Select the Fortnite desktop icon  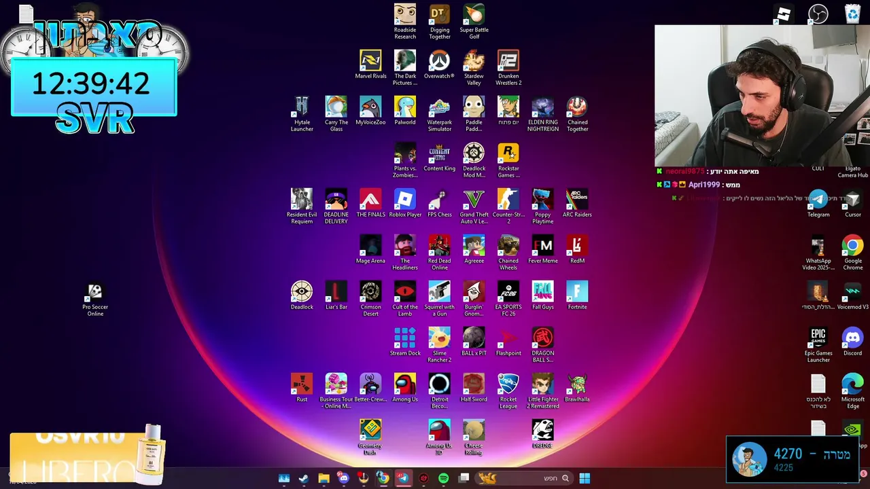pyautogui.click(x=577, y=295)
